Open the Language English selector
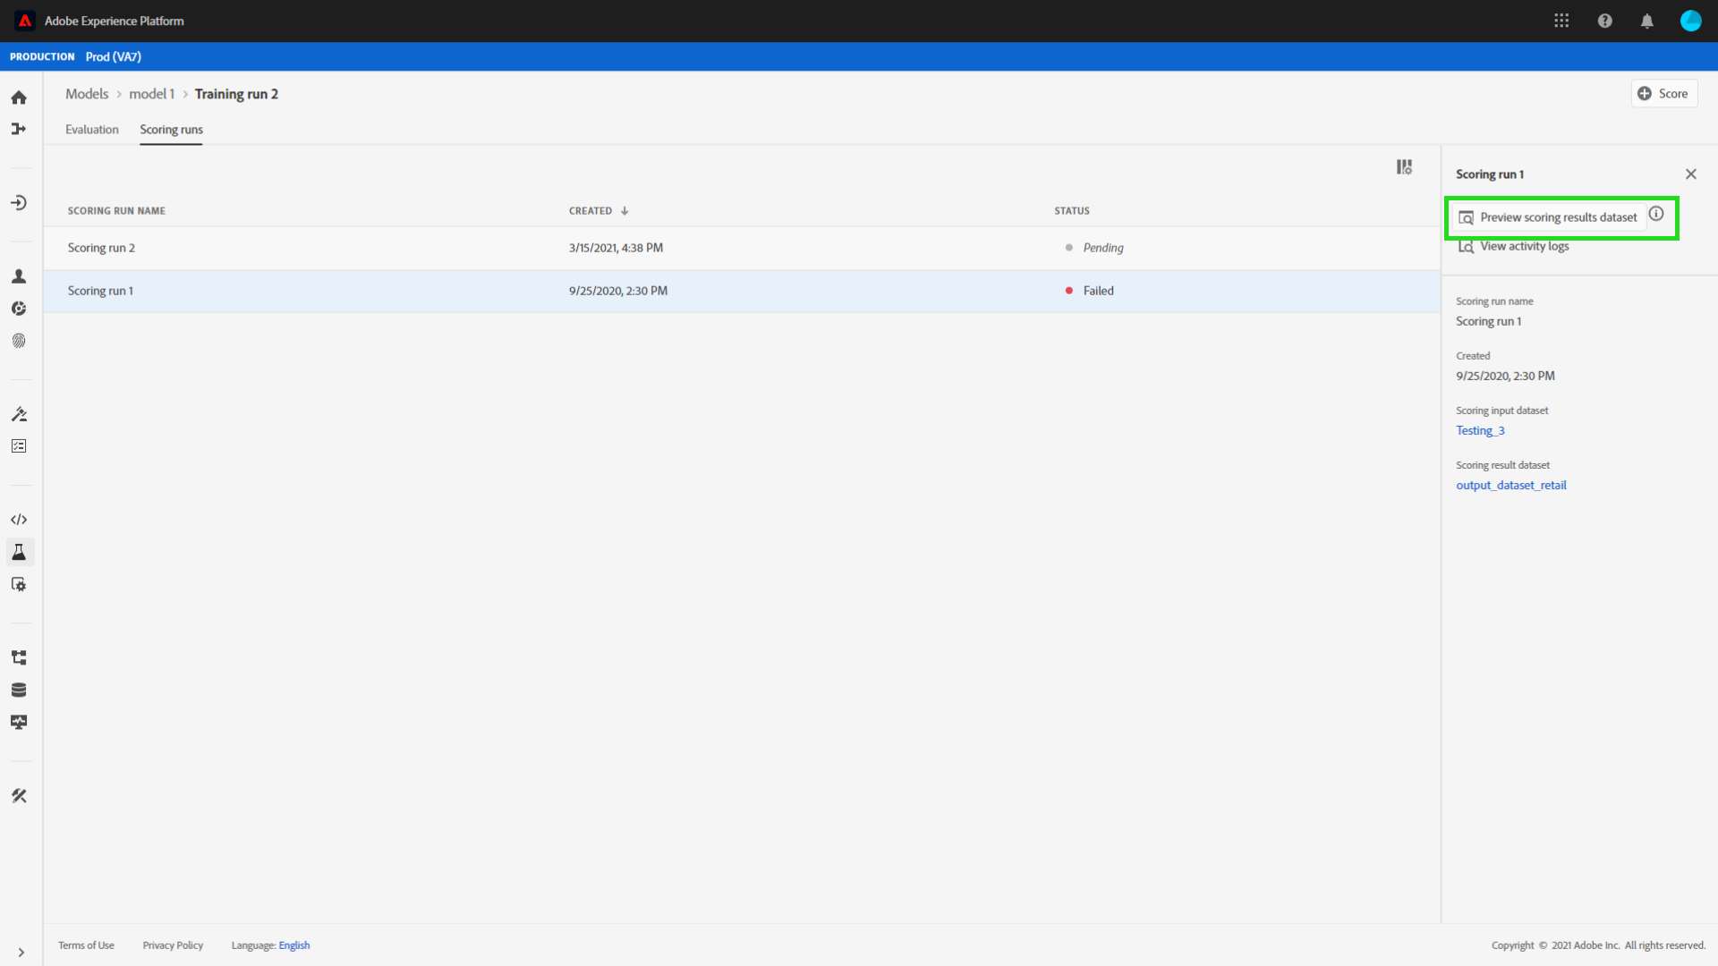 pyautogui.click(x=293, y=945)
